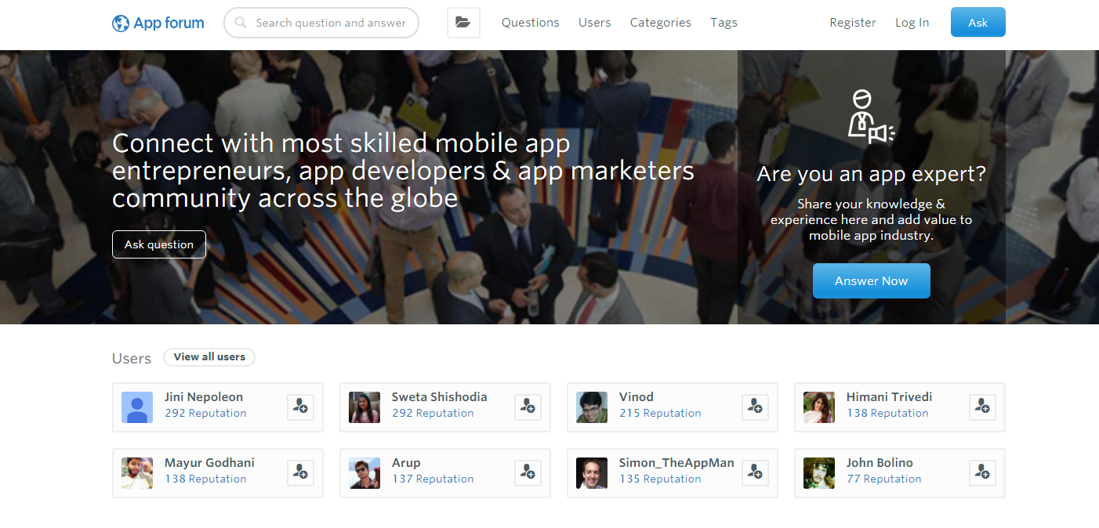Add John Bolino as a friend
1099x528 pixels.
pos(982,472)
